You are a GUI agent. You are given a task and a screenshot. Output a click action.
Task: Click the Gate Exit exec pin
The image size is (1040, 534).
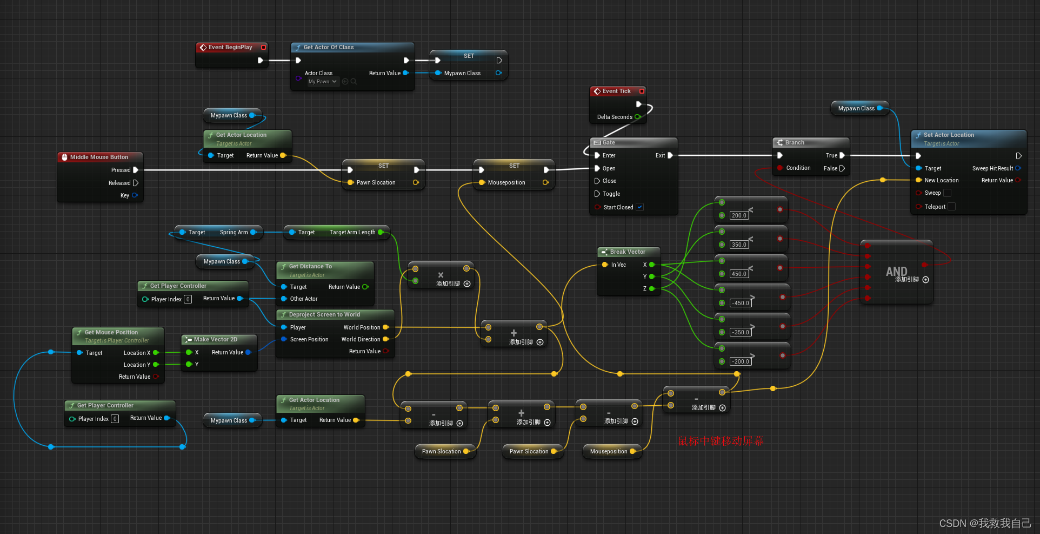coord(670,155)
